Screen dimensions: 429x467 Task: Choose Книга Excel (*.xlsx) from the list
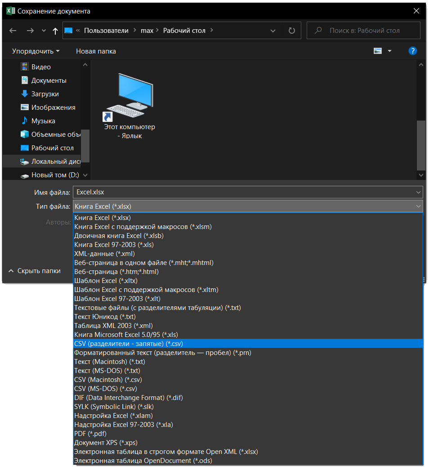pos(248,218)
